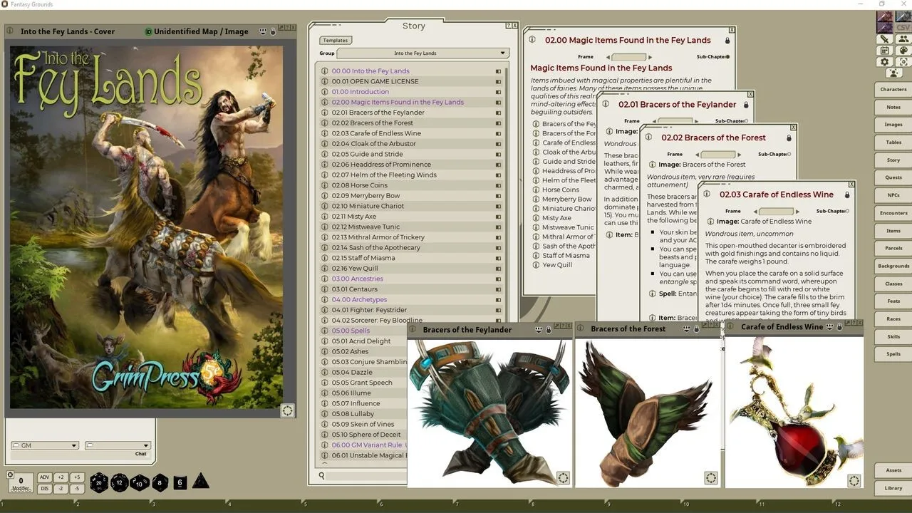Click the Templates button in Story window
This screenshot has width=912, height=513.
pyautogui.click(x=335, y=41)
